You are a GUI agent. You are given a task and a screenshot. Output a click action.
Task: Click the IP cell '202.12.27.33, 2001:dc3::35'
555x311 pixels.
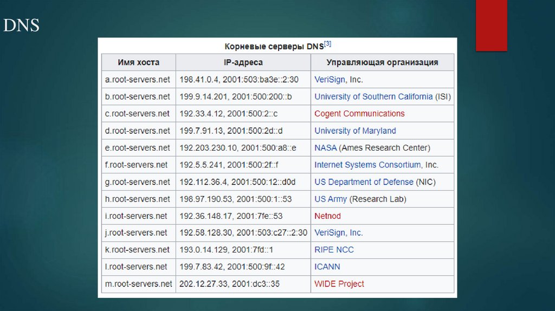click(x=243, y=284)
